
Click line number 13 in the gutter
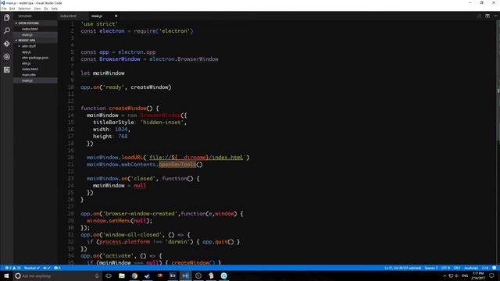click(70, 108)
